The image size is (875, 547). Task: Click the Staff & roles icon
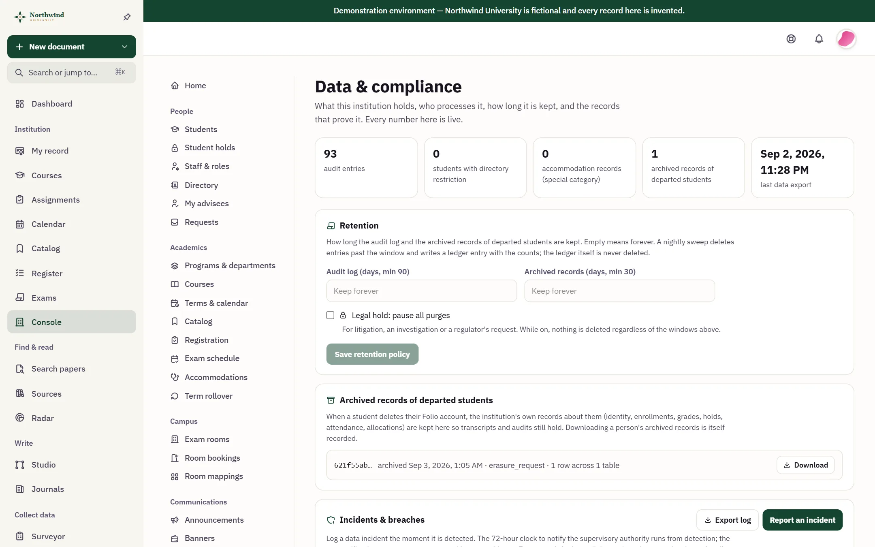pyautogui.click(x=175, y=166)
